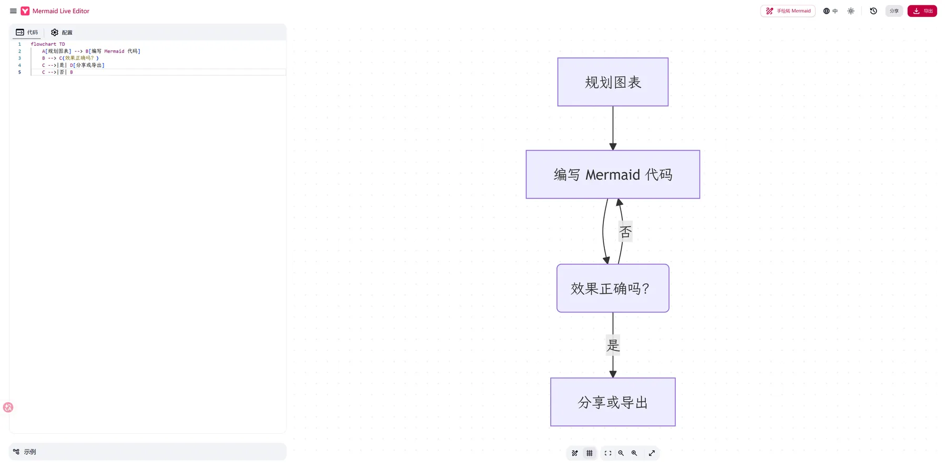This screenshot has width=946, height=469.
Task: Switch to the 代码 code tab
Action: [x=27, y=33]
